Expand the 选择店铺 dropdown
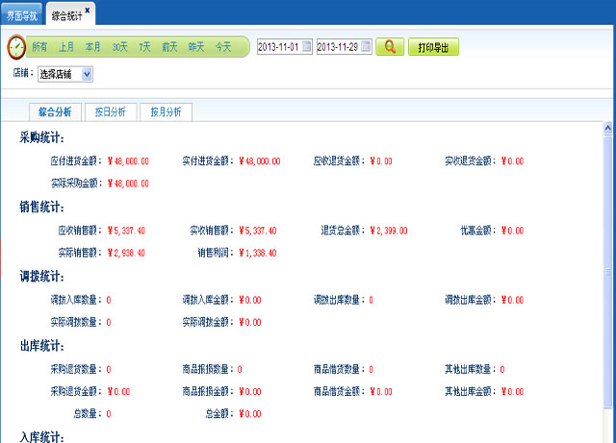616x443 pixels. pyautogui.click(x=65, y=74)
